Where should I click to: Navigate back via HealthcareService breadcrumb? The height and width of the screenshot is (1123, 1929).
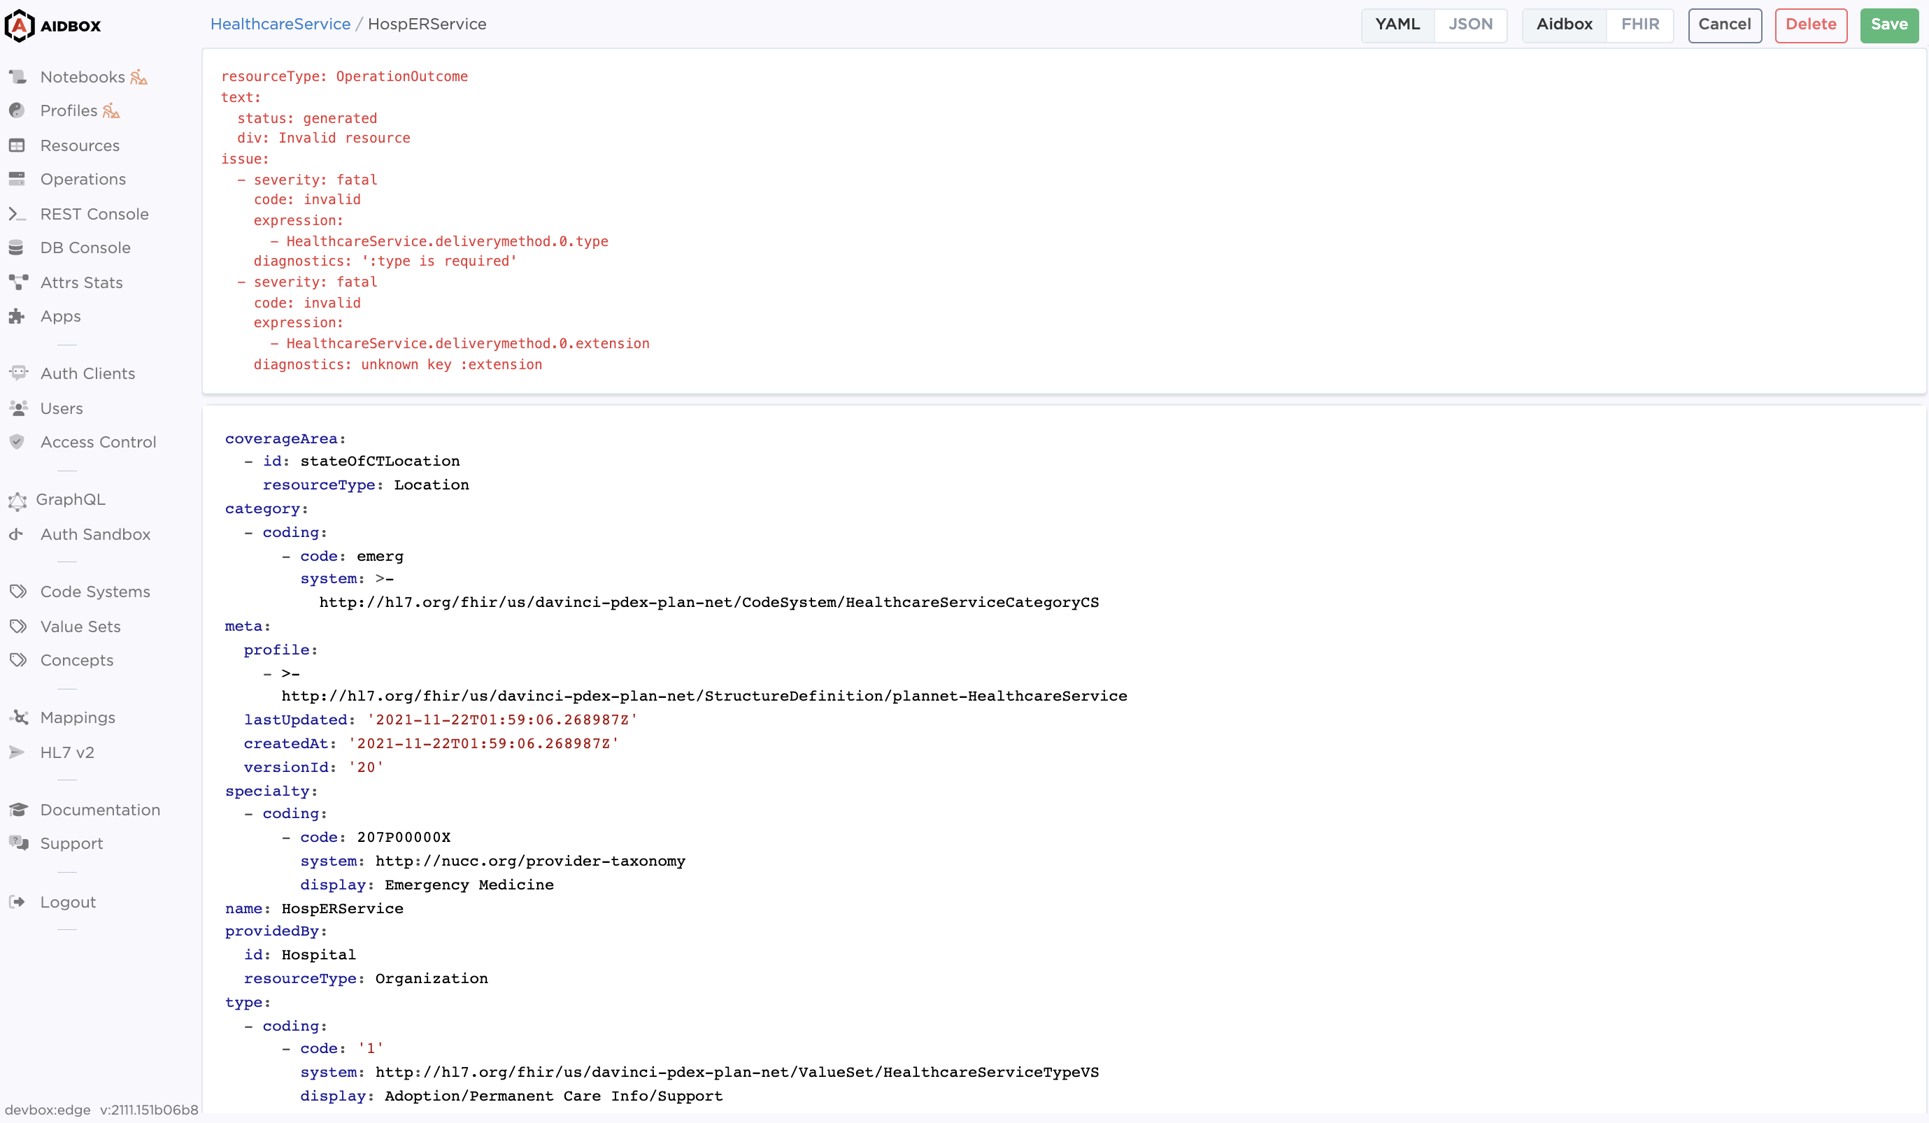click(x=279, y=24)
